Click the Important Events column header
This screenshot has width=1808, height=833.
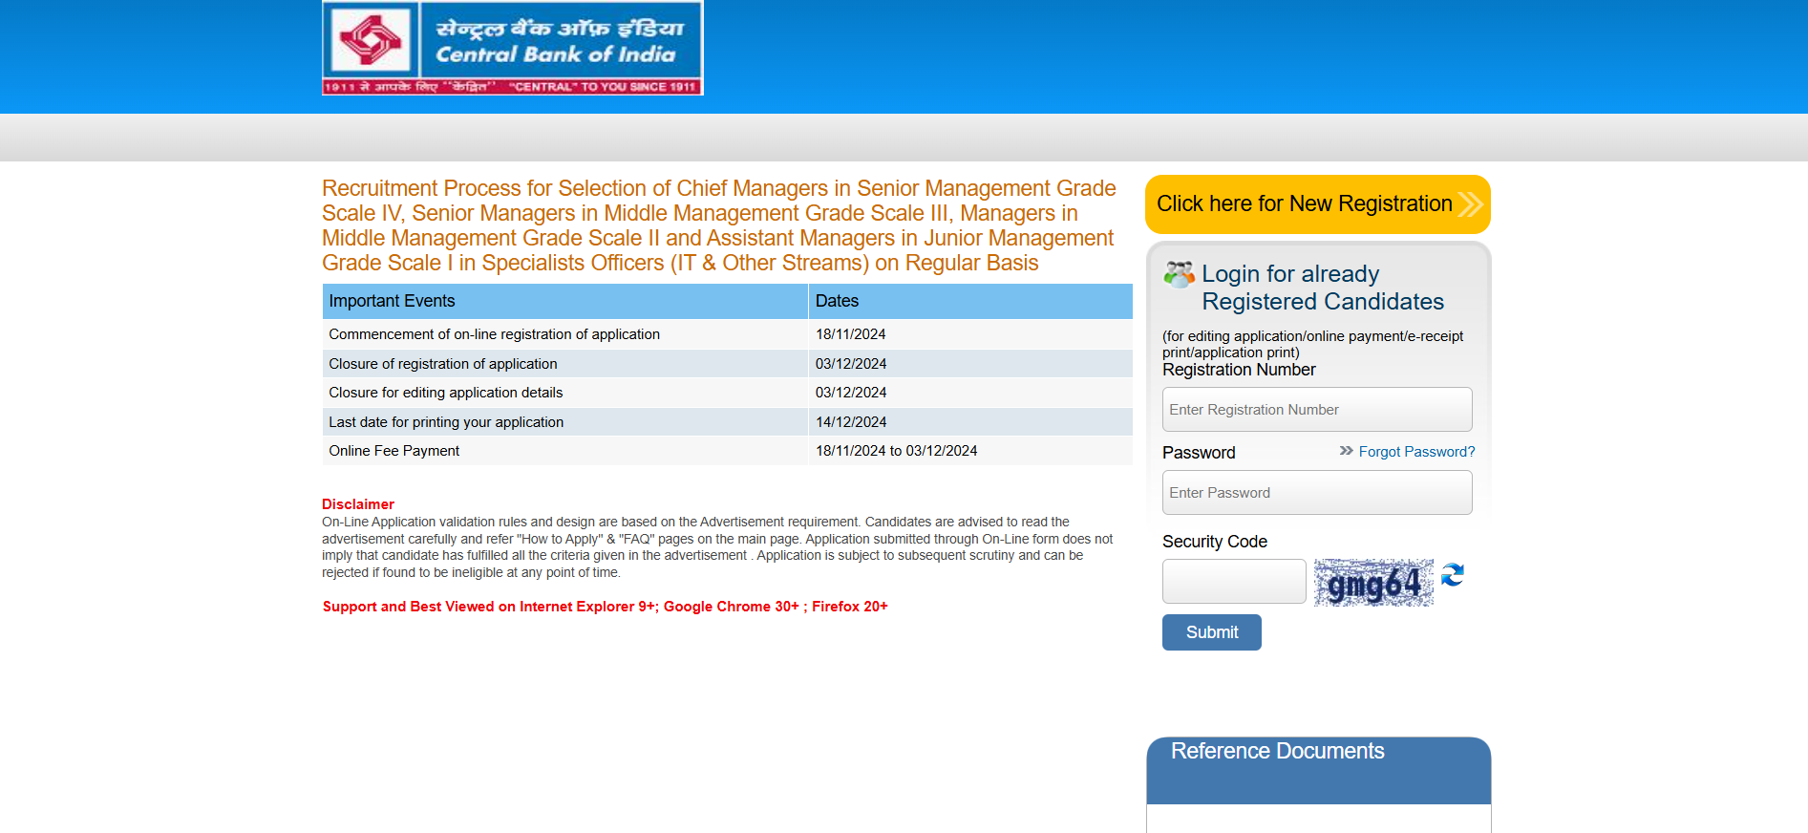pos(565,301)
